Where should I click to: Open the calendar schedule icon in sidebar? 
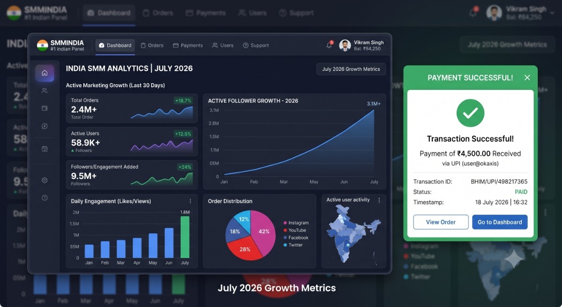44,149
